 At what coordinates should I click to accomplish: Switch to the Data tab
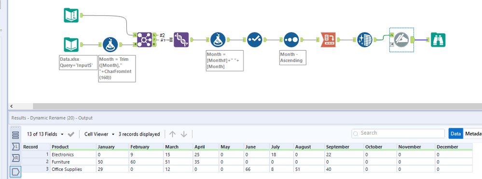(455, 134)
